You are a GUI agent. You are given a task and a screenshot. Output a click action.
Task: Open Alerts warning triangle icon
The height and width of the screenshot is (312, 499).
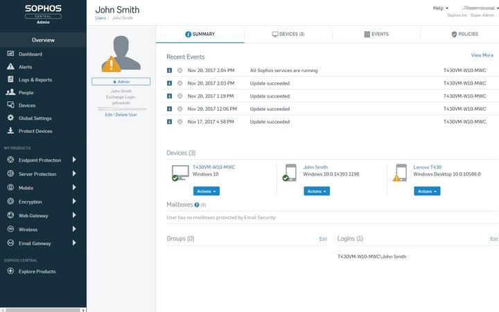point(10,67)
